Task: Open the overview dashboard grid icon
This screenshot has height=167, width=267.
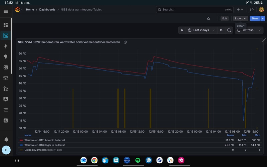Action: point(6,25)
